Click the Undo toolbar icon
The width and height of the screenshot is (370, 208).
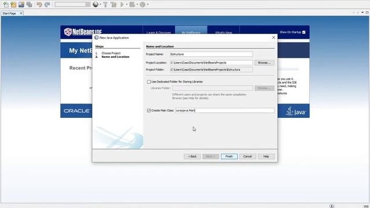click(39, 5)
